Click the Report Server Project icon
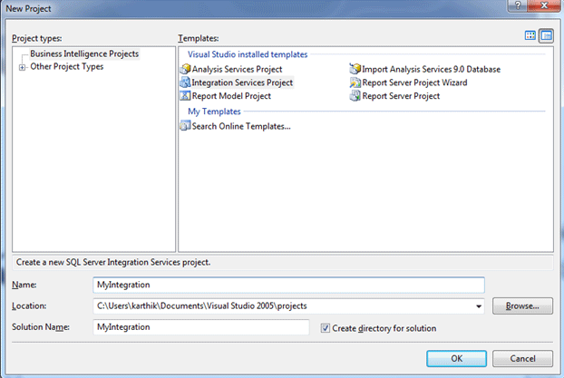The image size is (564, 378). tap(355, 96)
